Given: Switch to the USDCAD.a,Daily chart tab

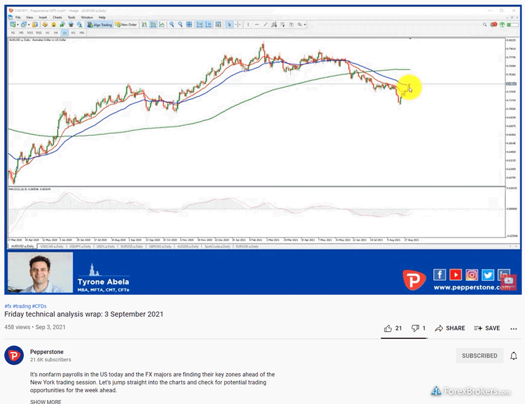Looking at the screenshot, I should (x=51, y=246).
